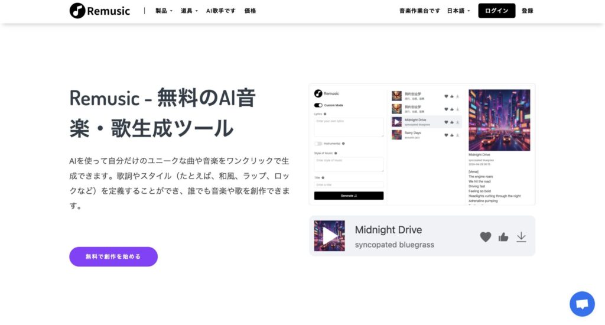Click the Style of Music info icon
Screen dimensions: 605x325
pos(336,153)
